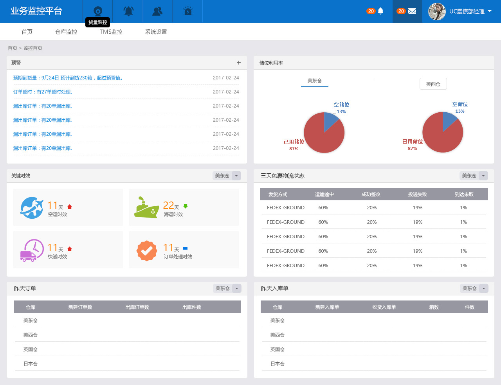The width and height of the screenshot is (501, 385).
Task: Select 美东仓 row in 昨天入库单 table
Action: (x=374, y=320)
